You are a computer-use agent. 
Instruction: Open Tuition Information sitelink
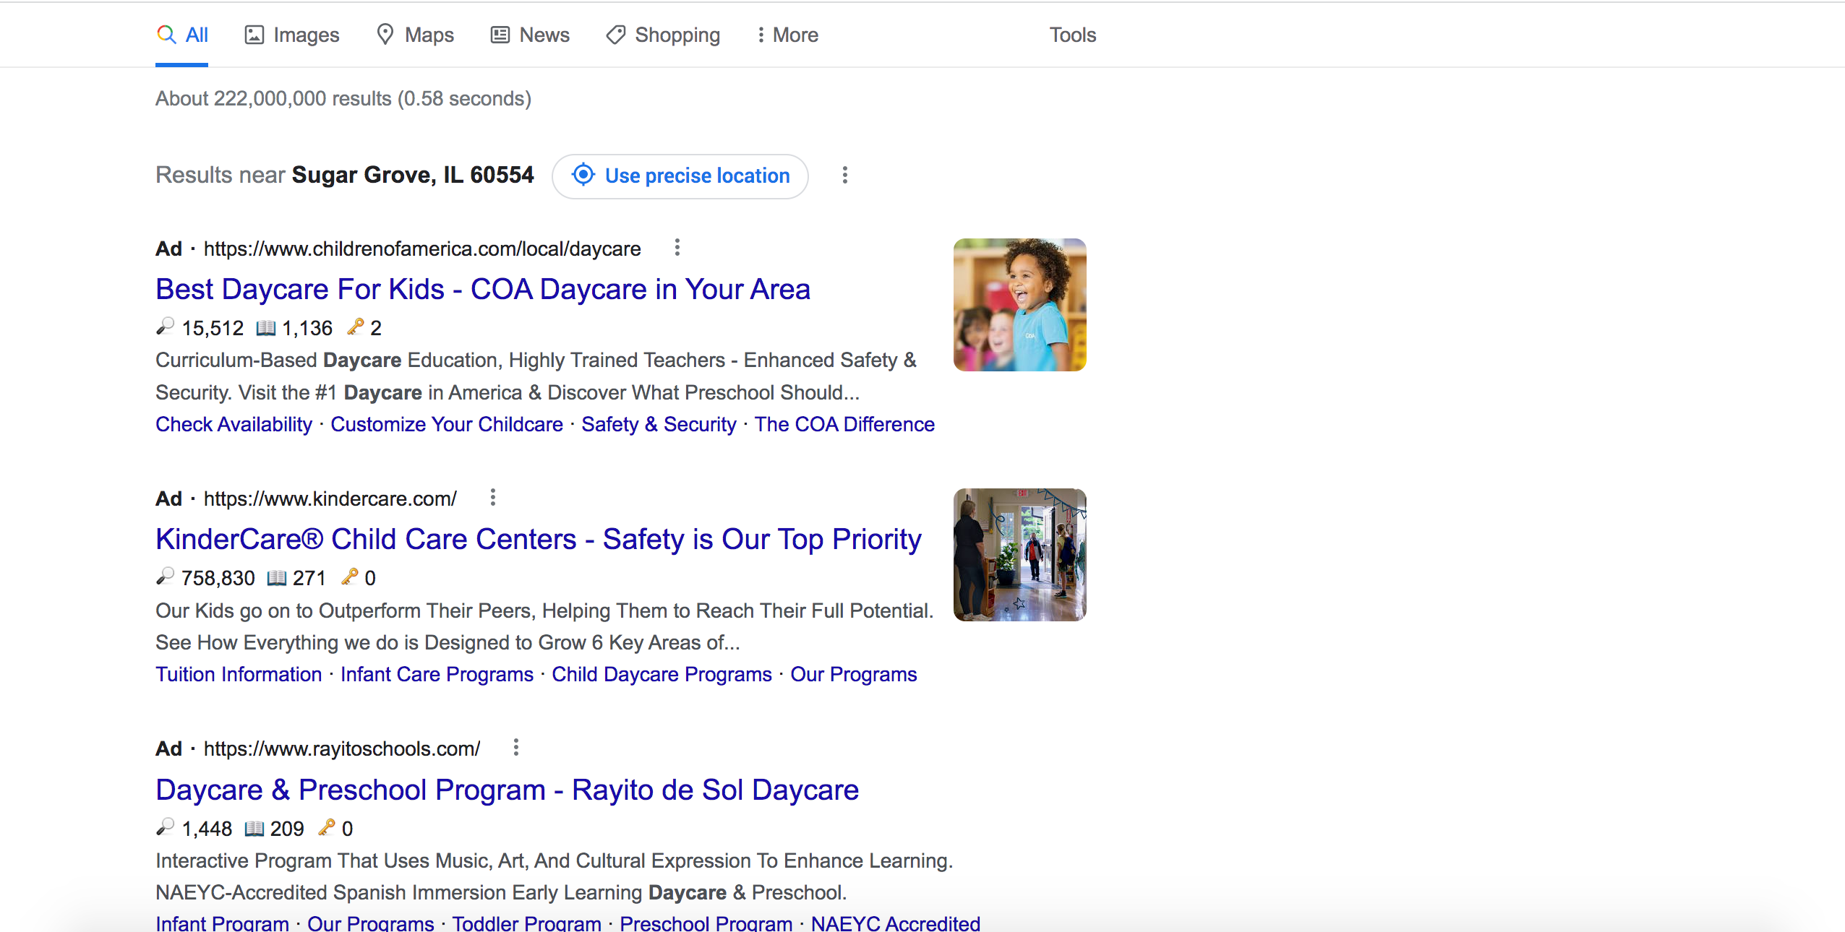[x=239, y=674]
